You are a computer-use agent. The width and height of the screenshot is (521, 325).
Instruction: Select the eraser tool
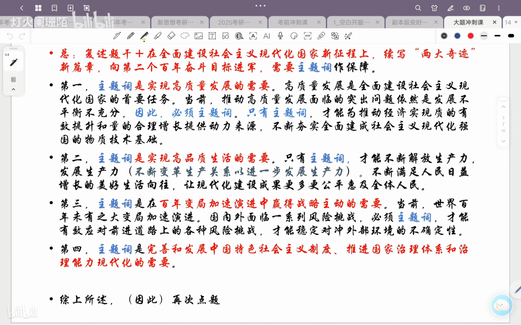(x=171, y=36)
